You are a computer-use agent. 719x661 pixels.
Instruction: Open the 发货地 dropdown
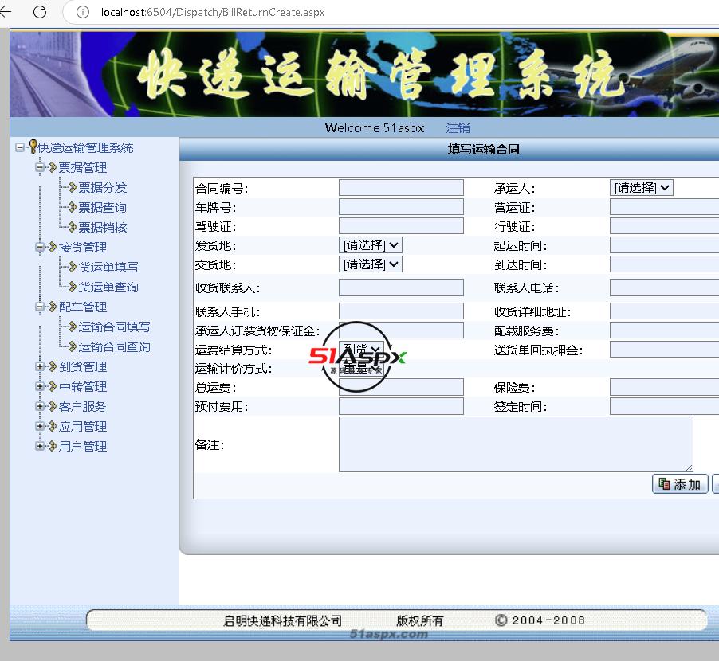pyautogui.click(x=371, y=245)
